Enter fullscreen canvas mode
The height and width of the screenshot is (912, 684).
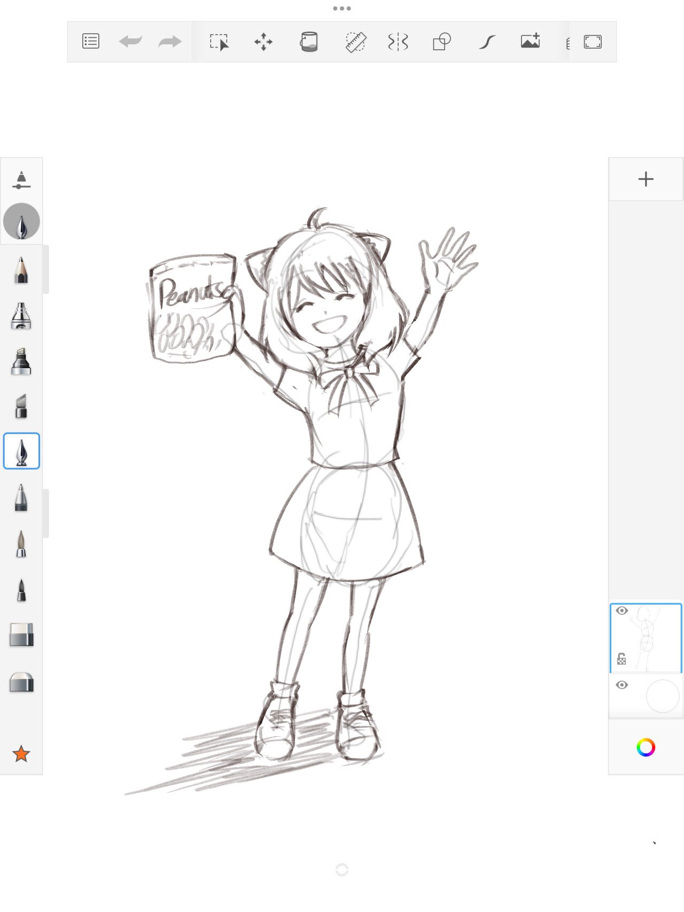(593, 42)
